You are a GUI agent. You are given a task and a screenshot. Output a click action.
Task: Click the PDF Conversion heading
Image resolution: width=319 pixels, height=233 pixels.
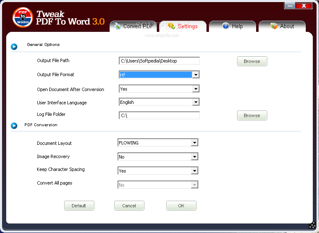tap(41, 125)
